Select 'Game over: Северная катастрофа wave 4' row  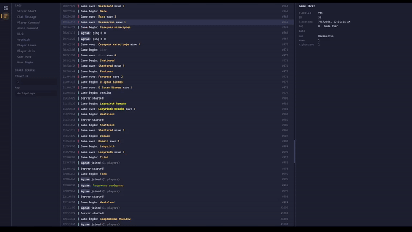tap(177, 44)
